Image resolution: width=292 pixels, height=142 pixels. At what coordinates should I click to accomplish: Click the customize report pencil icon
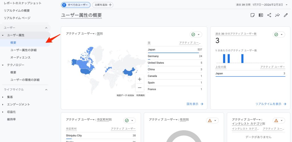[286, 15]
